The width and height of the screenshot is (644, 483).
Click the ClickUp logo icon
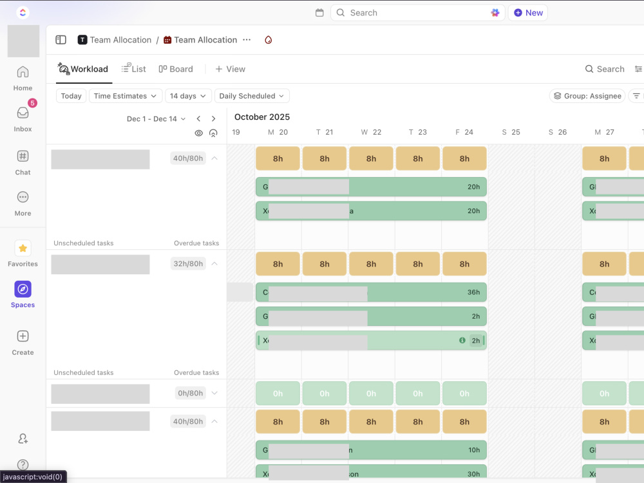(23, 12)
